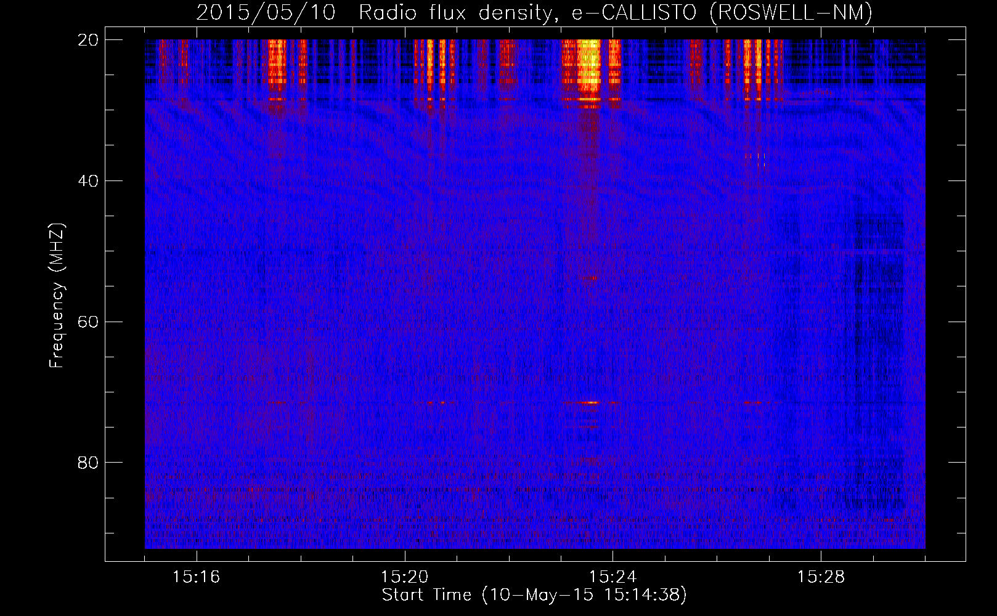Click the 15:20 time tick label
Screen dimensions: 997x616
coord(405,577)
